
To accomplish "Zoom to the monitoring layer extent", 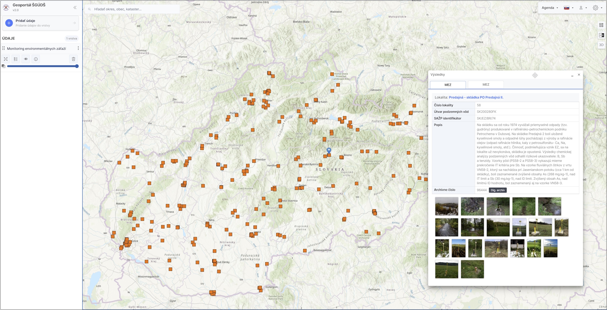I will [x=6, y=59].
